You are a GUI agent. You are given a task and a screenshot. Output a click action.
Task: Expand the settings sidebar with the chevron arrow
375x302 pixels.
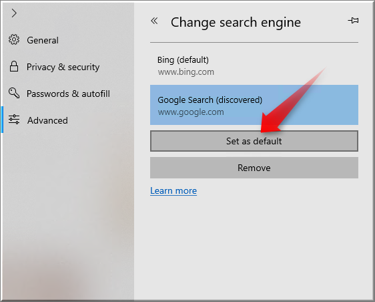(x=14, y=13)
